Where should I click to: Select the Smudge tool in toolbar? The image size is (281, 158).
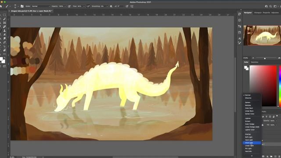click(x=4, y=39)
